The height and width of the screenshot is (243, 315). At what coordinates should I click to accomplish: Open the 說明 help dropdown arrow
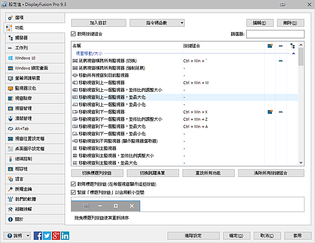tap(28, 236)
